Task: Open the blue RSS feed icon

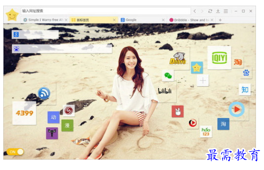Action: pos(44,93)
